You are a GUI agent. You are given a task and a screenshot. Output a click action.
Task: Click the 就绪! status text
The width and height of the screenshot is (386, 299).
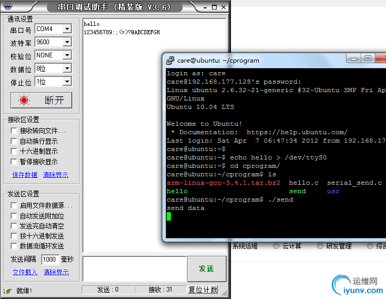point(24,291)
